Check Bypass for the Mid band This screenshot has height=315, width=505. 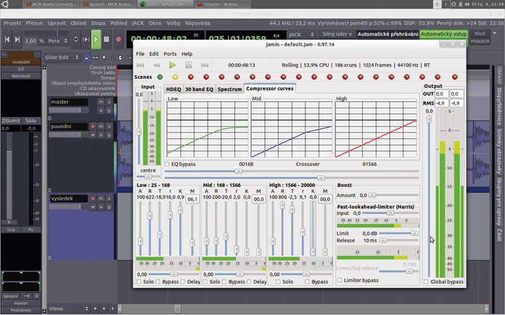coord(224,282)
